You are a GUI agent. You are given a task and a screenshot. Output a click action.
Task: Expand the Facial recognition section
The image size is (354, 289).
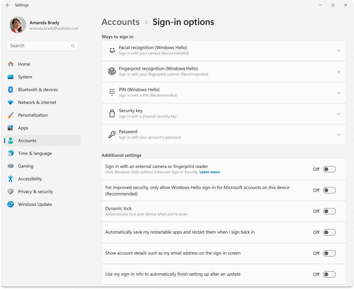pyautogui.click(x=338, y=50)
